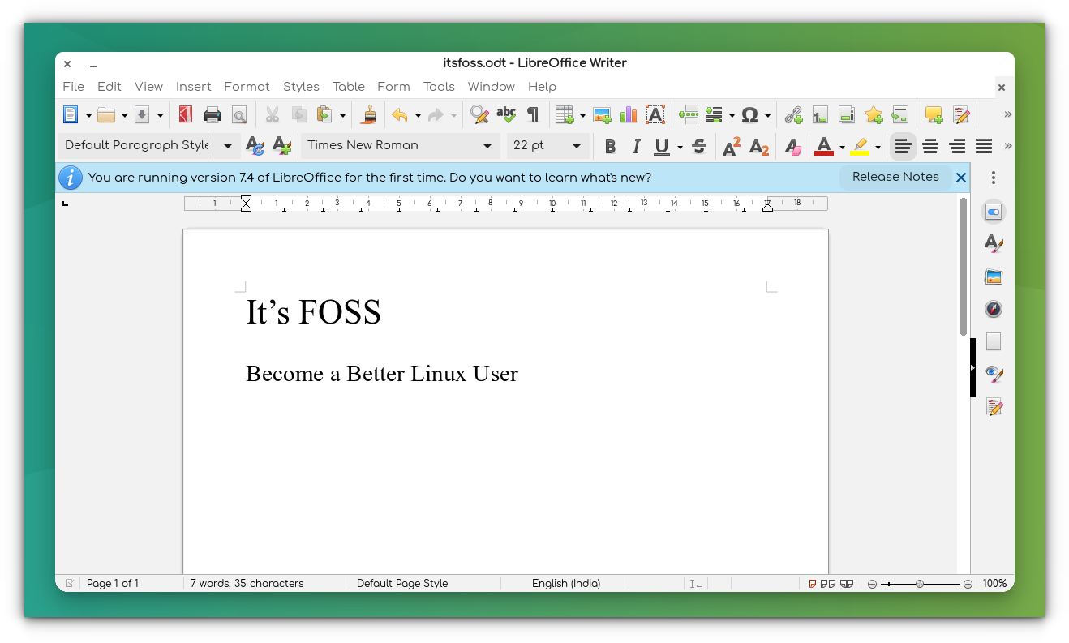
Task: Expand the Save dropdown arrow
Action: point(160,116)
